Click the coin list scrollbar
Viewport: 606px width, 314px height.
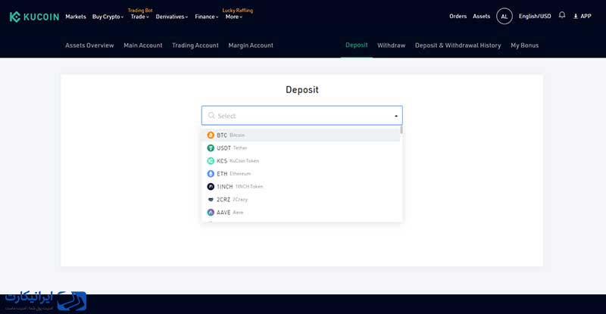[401, 130]
